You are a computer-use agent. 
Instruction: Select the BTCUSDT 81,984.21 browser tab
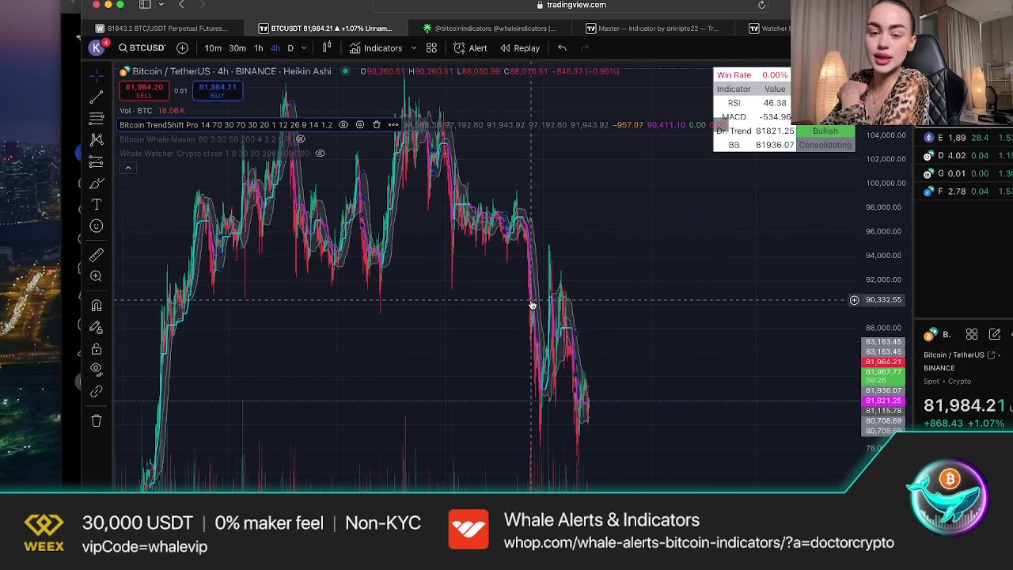[325, 28]
